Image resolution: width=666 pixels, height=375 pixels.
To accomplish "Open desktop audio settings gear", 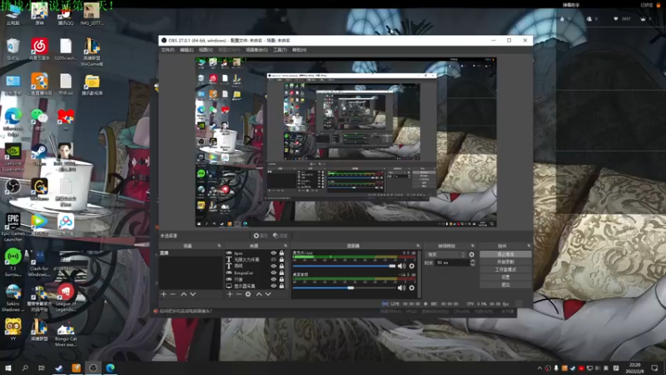I will 411,287.
